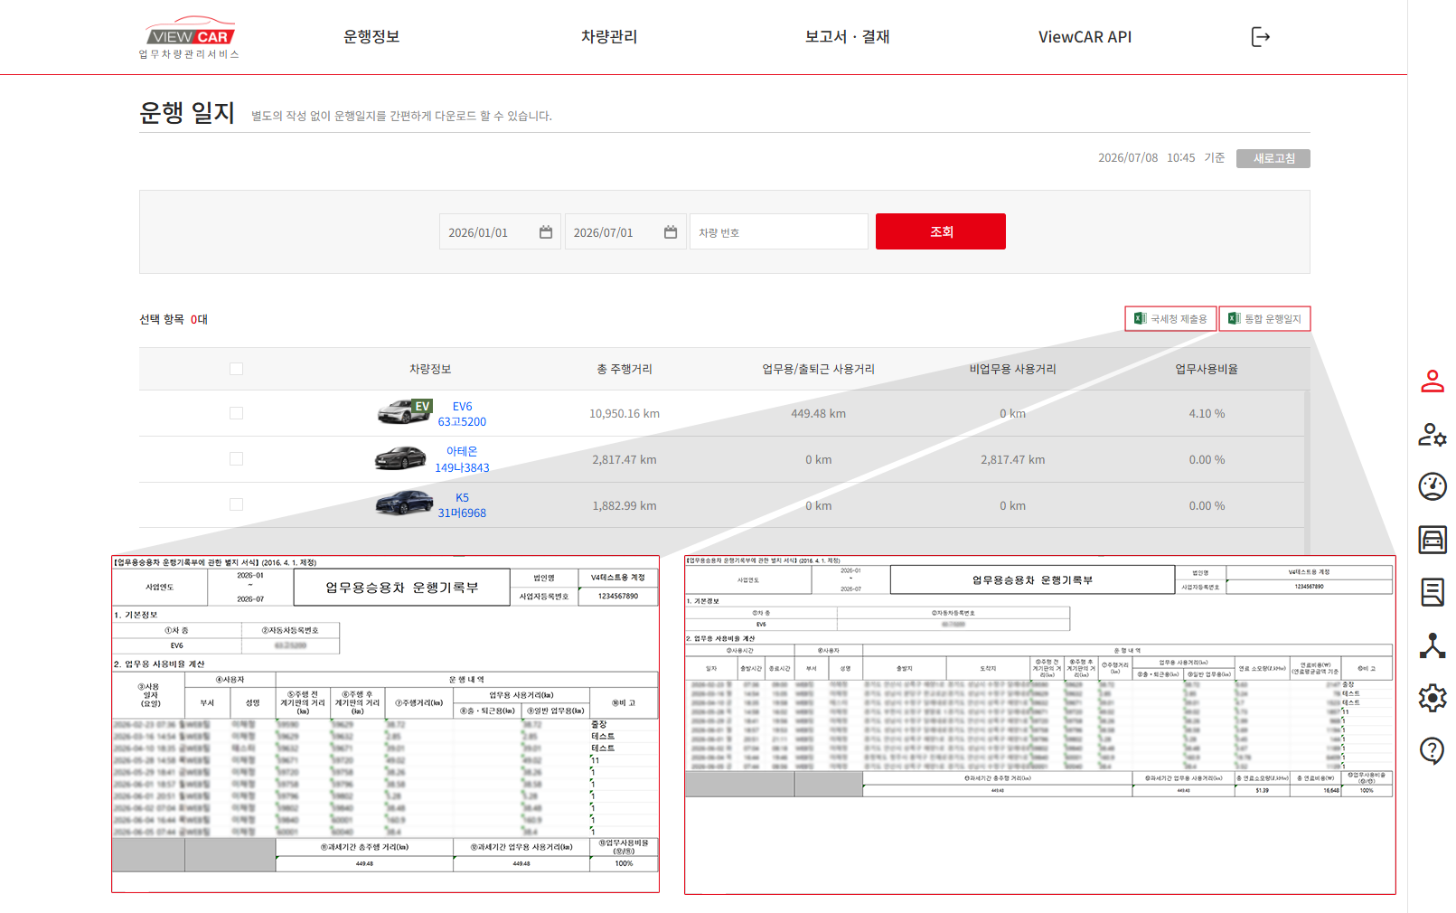Open calendar for end date 2026/07/01
This screenshot has height=913, width=1456.
pyautogui.click(x=671, y=232)
